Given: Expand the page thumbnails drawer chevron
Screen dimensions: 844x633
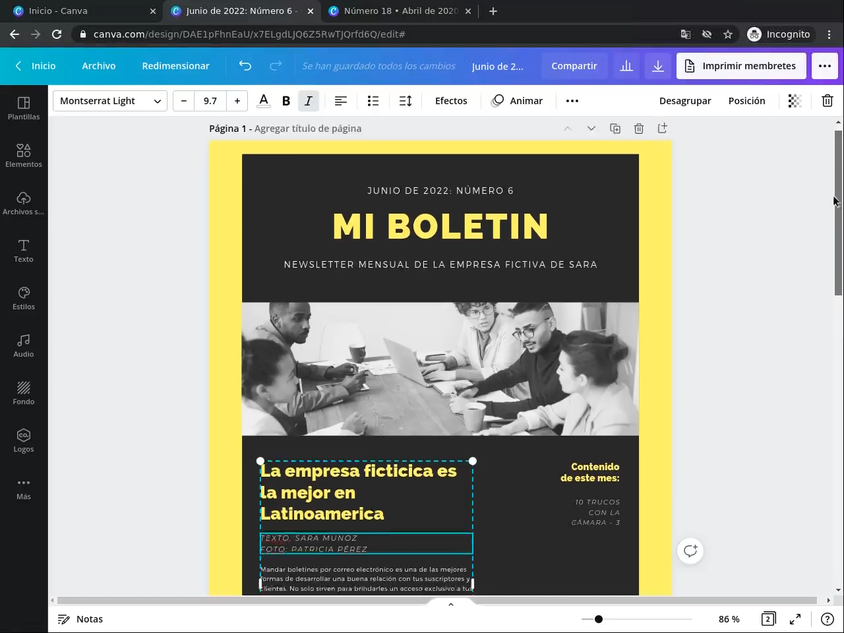Looking at the screenshot, I should click(451, 604).
